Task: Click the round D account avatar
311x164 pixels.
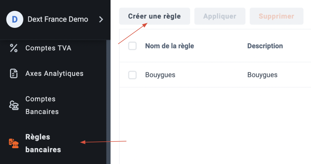Action: pyautogui.click(x=15, y=19)
